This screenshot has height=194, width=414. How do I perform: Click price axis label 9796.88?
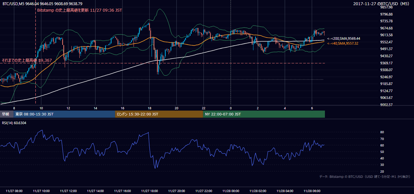[x=386, y=14]
